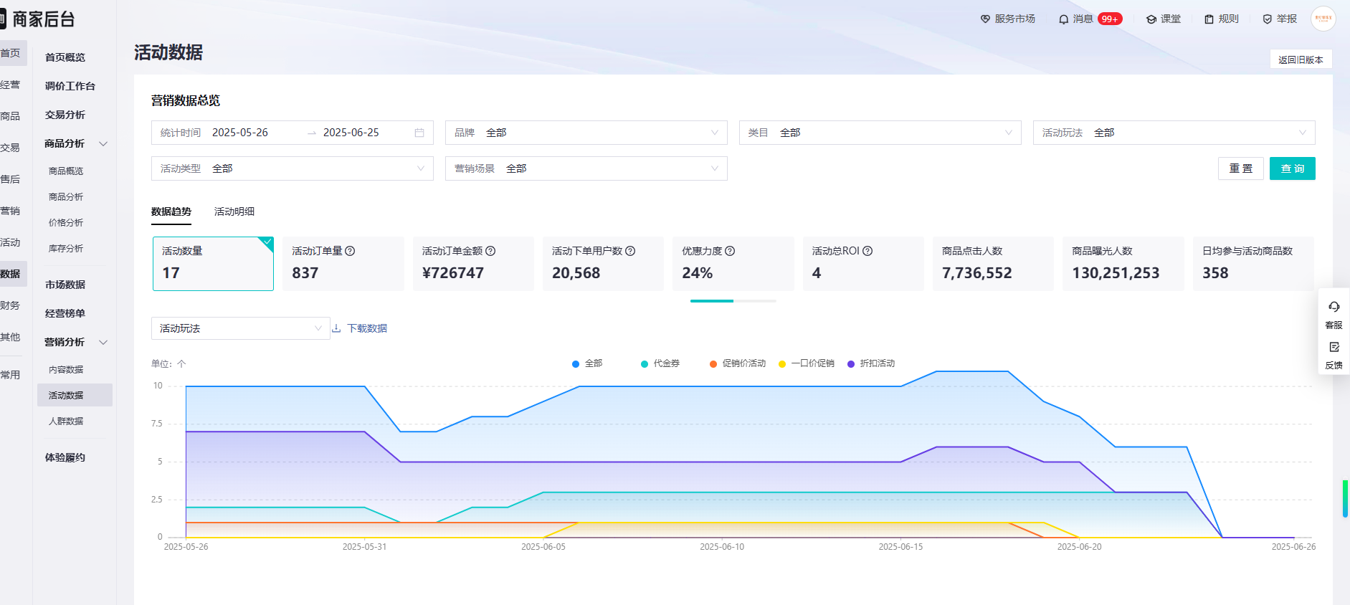The image size is (1350, 605).
Task: Open the 品牌 dropdown filter
Action: click(x=586, y=133)
